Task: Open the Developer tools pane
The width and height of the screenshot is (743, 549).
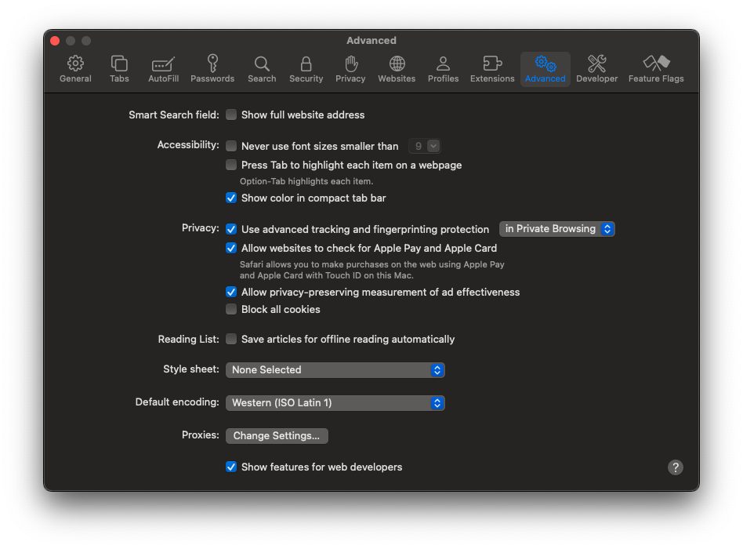Action: coord(596,69)
